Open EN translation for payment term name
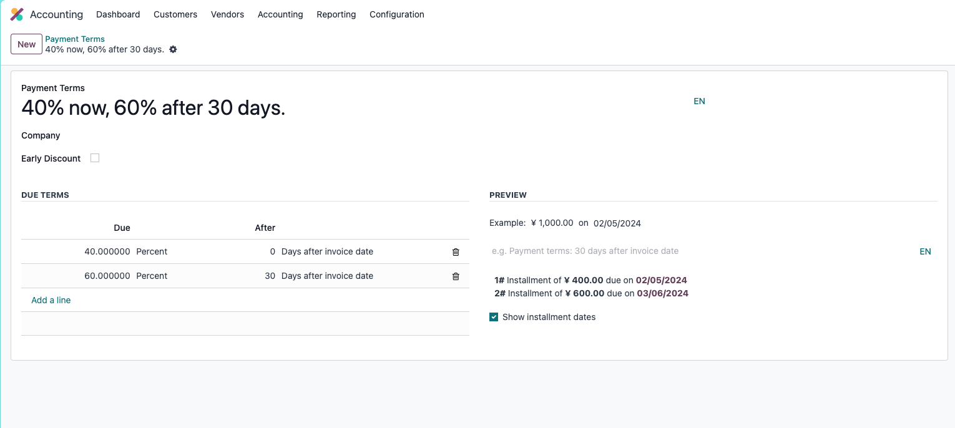955x428 pixels. [x=699, y=101]
